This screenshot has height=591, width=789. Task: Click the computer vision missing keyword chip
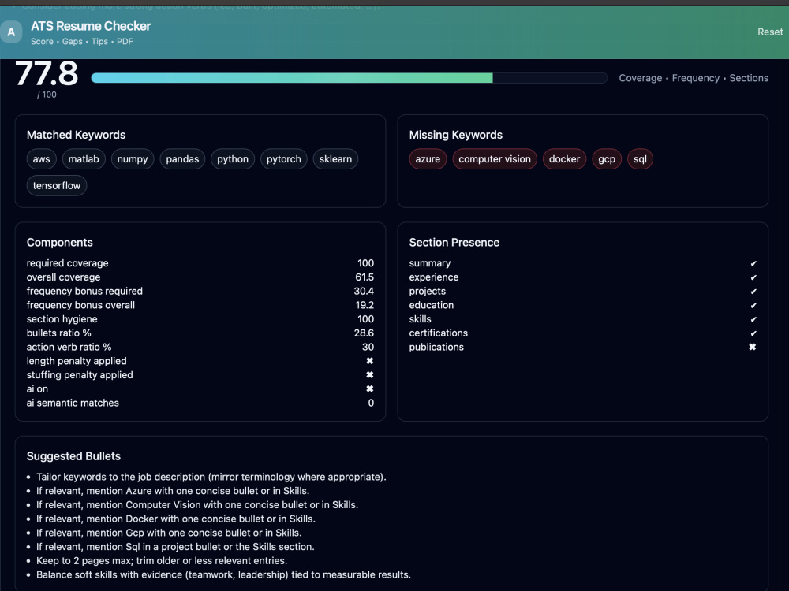(x=495, y=159)
